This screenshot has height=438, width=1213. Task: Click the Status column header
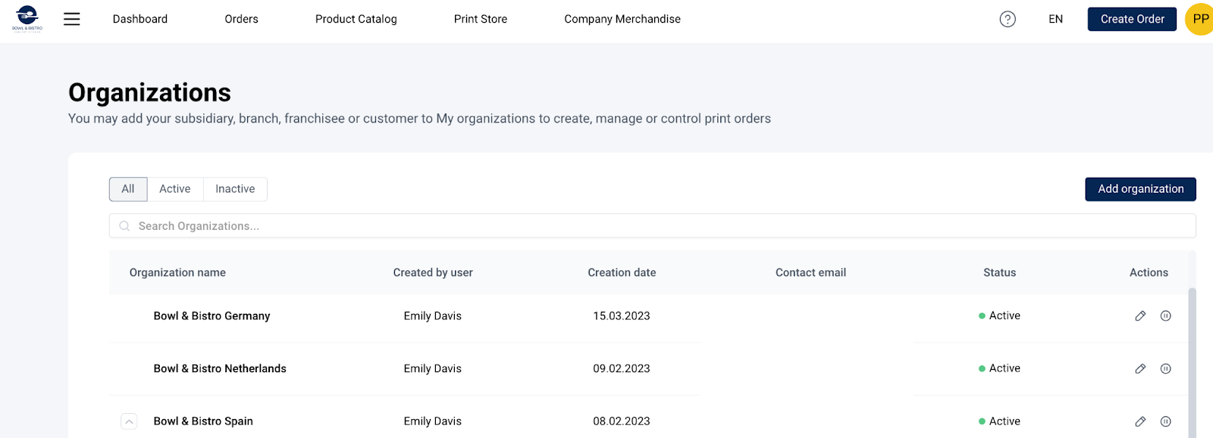pos(999,272)
